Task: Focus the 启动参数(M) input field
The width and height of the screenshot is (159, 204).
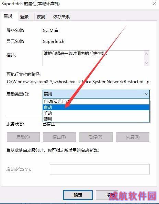Action: 100,169
